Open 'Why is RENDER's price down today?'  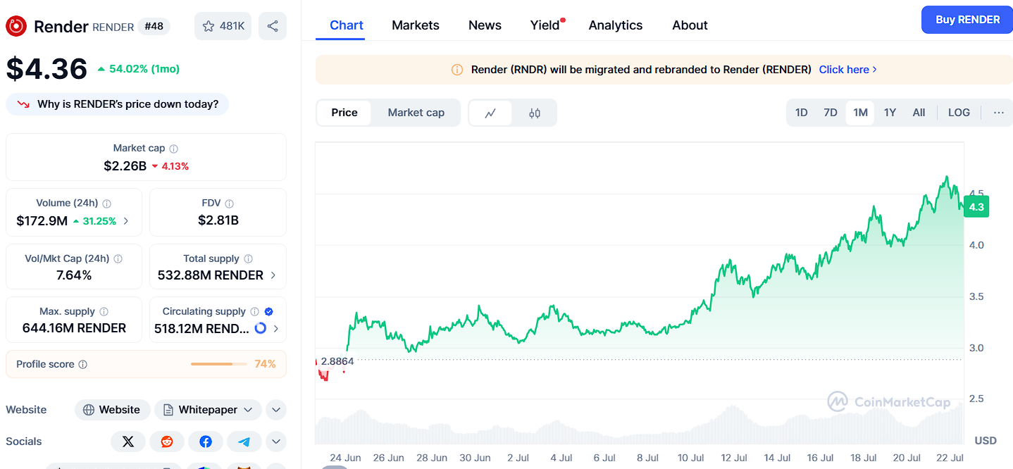pyautogui.click(x=117, y=104)
